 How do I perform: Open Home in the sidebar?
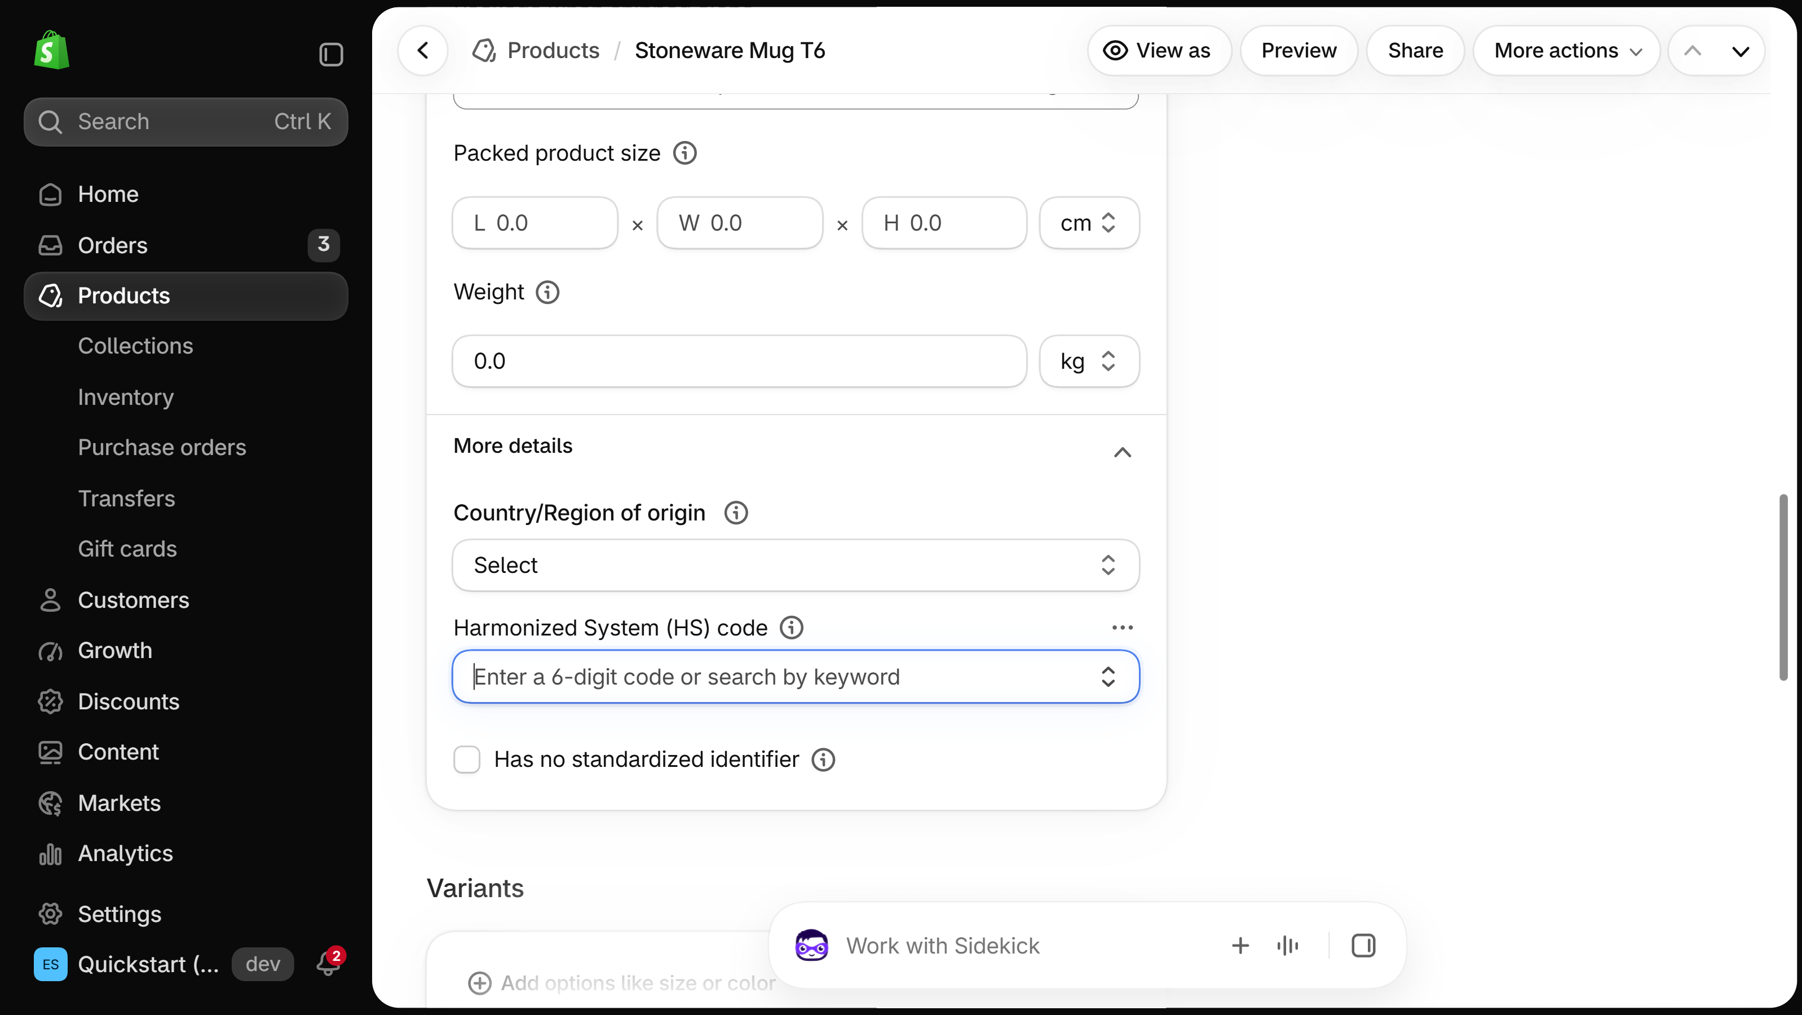[185, 194]
